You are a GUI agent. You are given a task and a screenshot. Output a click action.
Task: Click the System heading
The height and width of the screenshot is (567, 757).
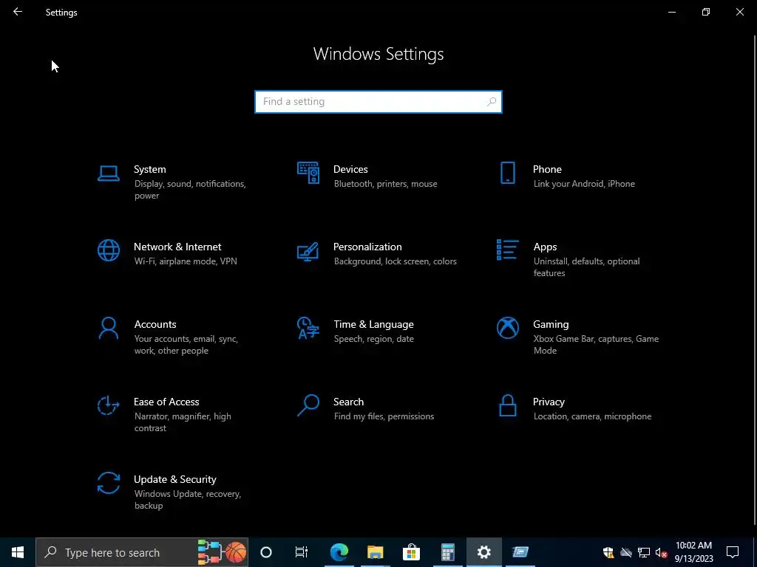point(149,169)
